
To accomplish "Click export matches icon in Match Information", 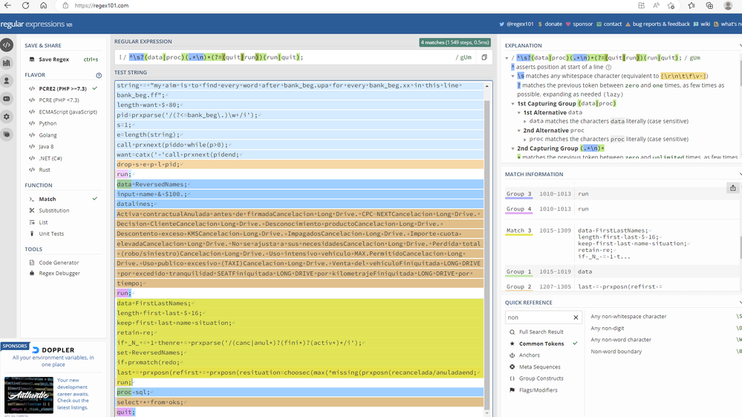I will point(732,188).
